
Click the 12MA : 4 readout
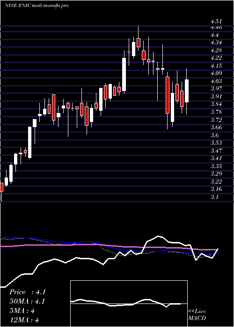click(24, 320)
